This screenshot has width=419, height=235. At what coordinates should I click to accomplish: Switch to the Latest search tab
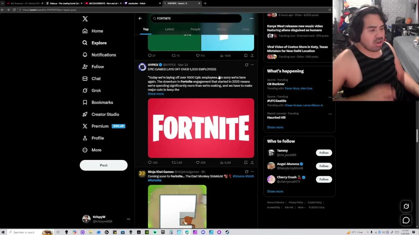pos(169,29)
